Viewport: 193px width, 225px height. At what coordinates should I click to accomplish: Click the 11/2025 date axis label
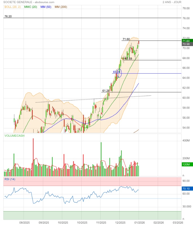pyautogui.click(x=101, y=222)
